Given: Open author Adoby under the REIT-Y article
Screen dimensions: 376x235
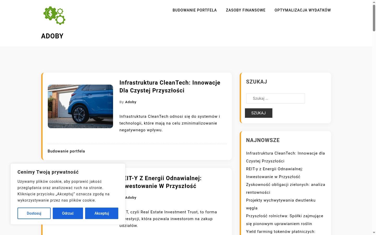Looking at the screenshot, I should 131,198.
